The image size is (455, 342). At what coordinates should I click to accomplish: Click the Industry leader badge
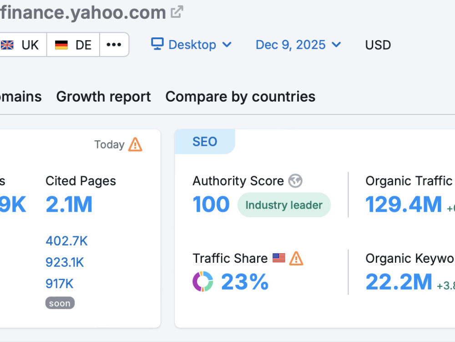click(x=284, y=205)
